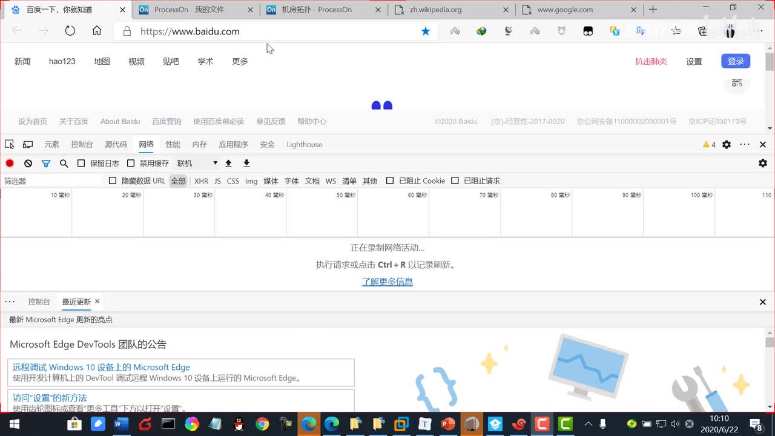Toggle the network filter funnel icon
Viewport: 775px width, 436px height.
46,163
